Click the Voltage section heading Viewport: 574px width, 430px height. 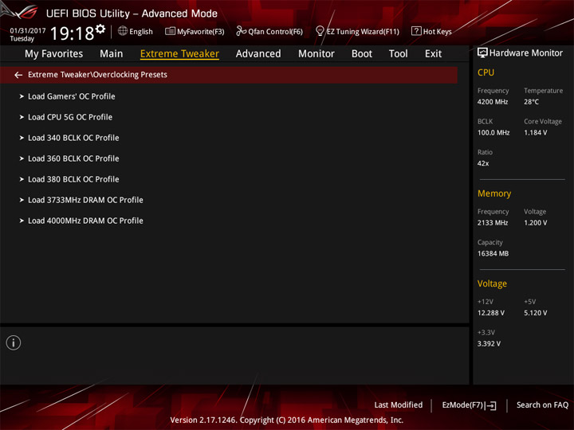492,283
